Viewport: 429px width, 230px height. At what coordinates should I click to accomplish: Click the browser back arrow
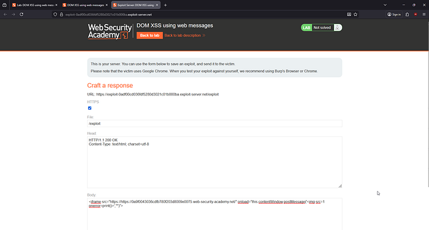click(5, 15)
